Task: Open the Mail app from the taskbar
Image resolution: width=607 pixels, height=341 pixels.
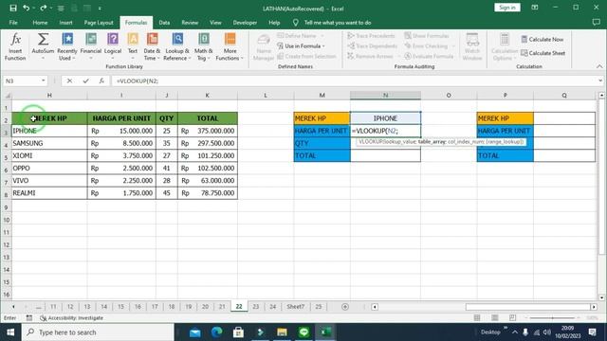Action: click(195, 332)
